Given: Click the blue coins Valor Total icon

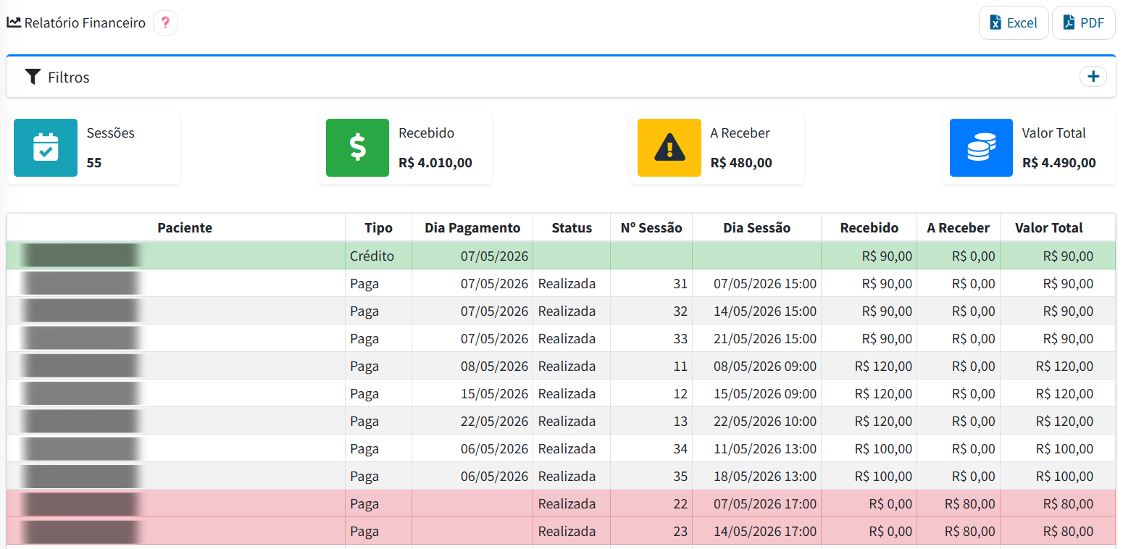Looking at the screenshot, I should pos(982,148).
